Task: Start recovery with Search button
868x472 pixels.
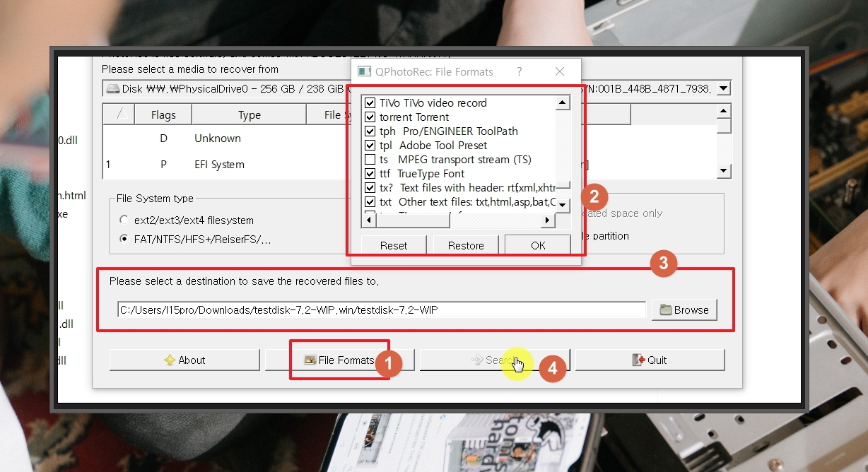Action: [x=495, y=360]
